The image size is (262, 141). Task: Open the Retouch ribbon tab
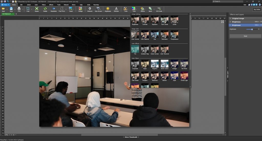[x=66, y=5]
